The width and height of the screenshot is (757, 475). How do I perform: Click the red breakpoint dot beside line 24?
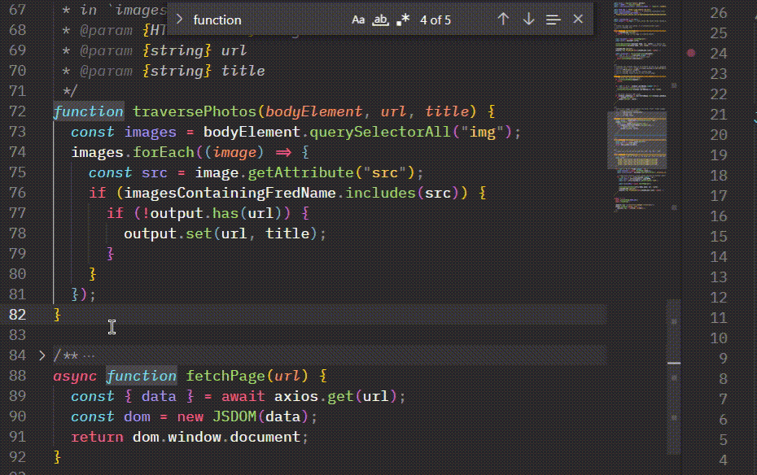click(x=691, y=53)
